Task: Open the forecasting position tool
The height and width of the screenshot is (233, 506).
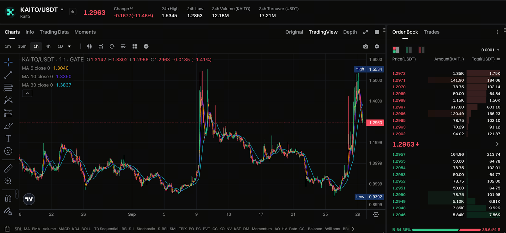Action: (8, 113)
